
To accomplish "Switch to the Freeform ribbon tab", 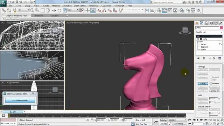I will tap(39, 16).
